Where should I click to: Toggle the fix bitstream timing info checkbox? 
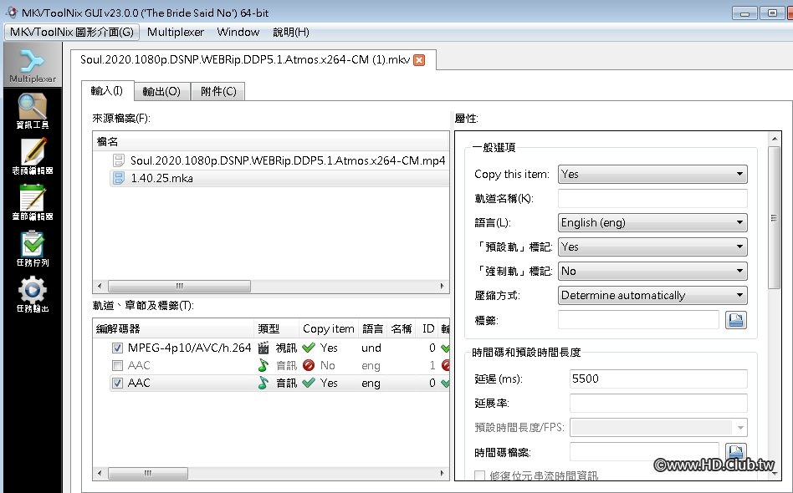pos(480,475)
